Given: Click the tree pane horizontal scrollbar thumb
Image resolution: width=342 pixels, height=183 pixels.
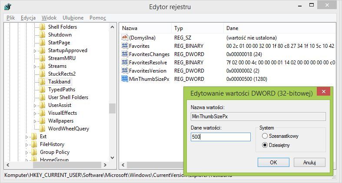Looking at the screenshot, I should point(67,165).
